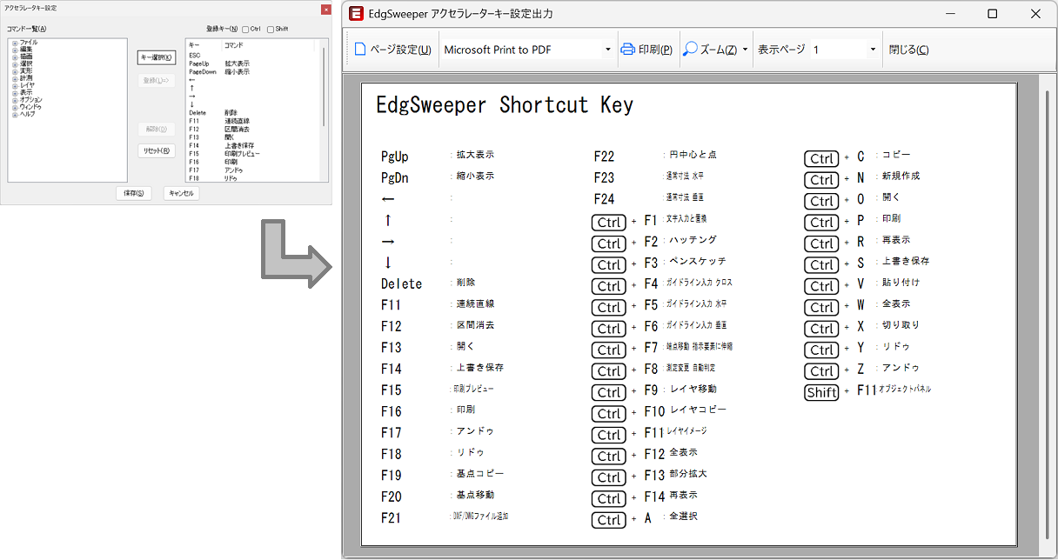Click the ページ設定 page setup icon

360,50
